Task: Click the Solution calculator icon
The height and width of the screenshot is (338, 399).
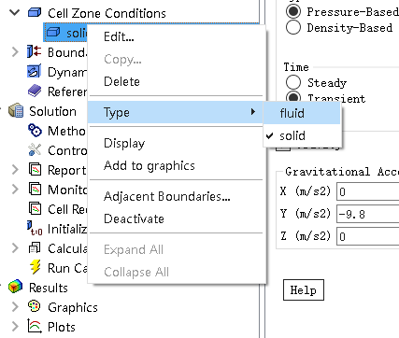Action: pos(16,110)
